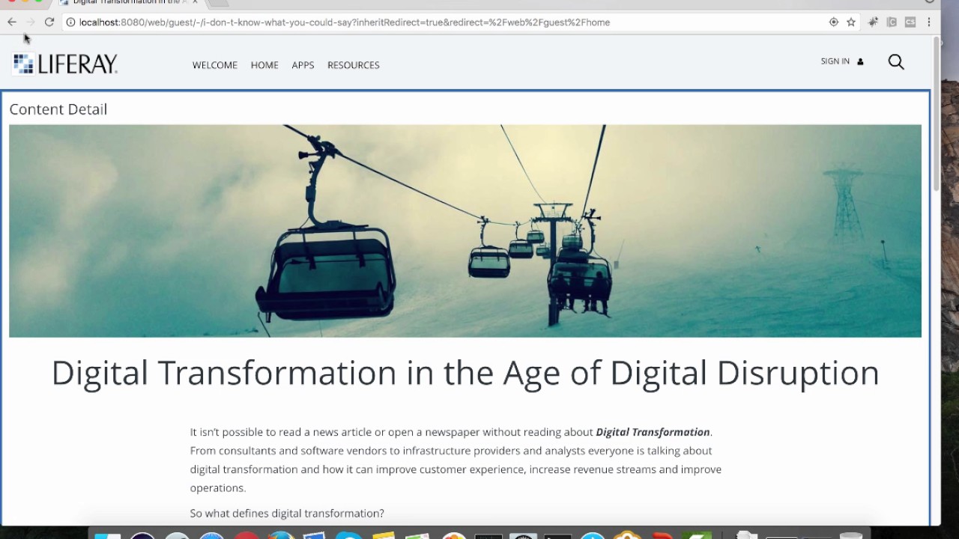Open the site search magnifier icon
Image resolution: width=959 pixels, height=539 pixels.
(896, 62)
